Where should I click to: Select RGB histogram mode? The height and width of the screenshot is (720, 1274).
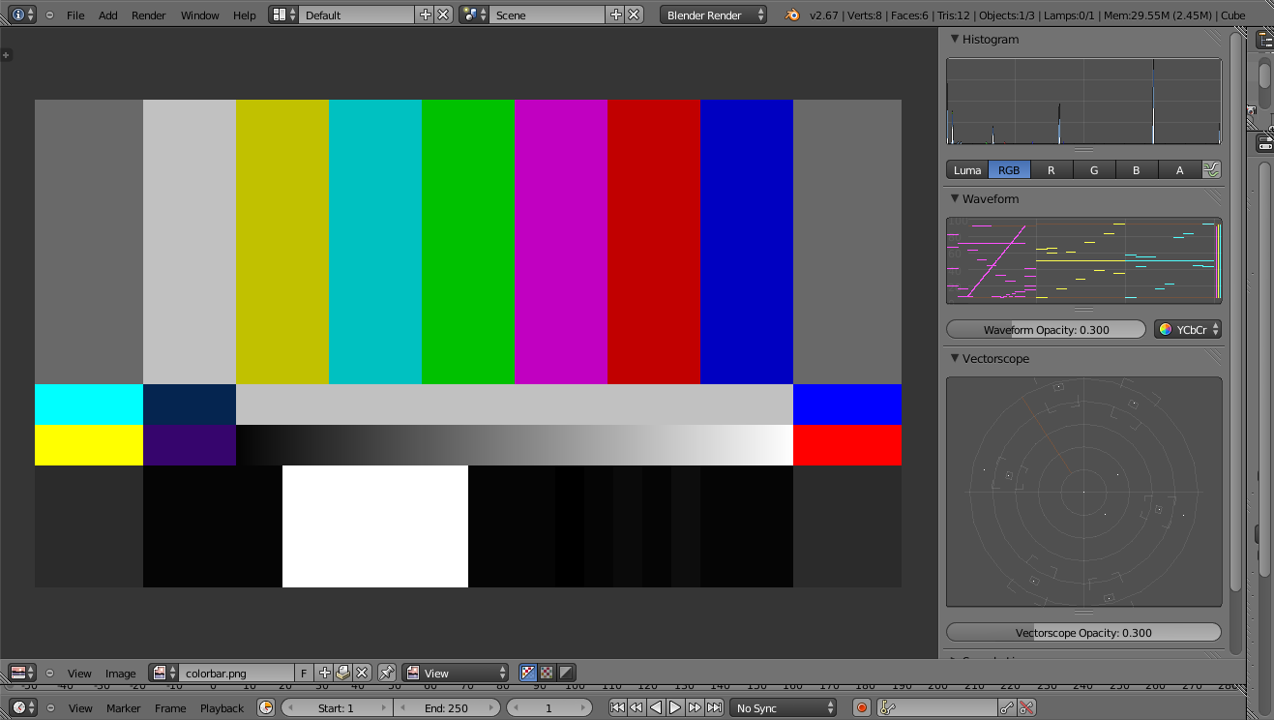point(1009,169)
